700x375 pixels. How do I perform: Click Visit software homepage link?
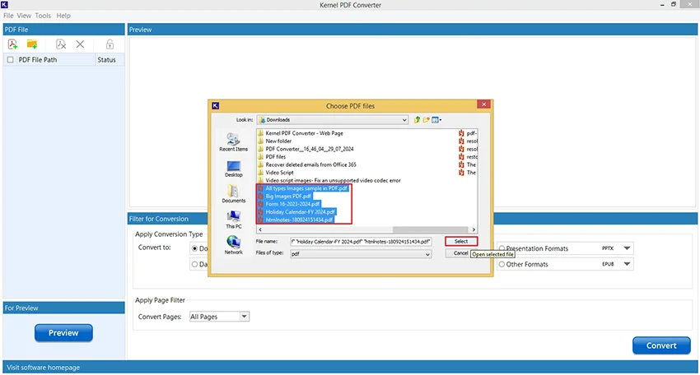pyautogui.click(x=44, y=368)
